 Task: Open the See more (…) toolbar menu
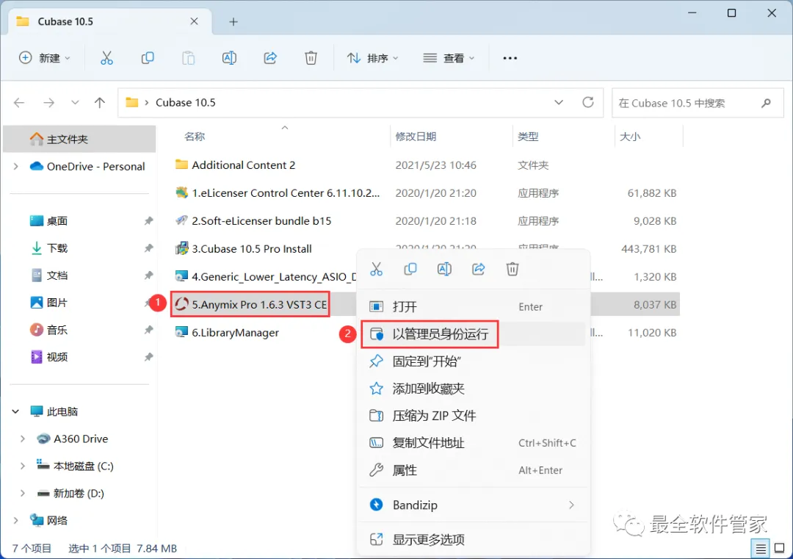[x=510, y=58]
